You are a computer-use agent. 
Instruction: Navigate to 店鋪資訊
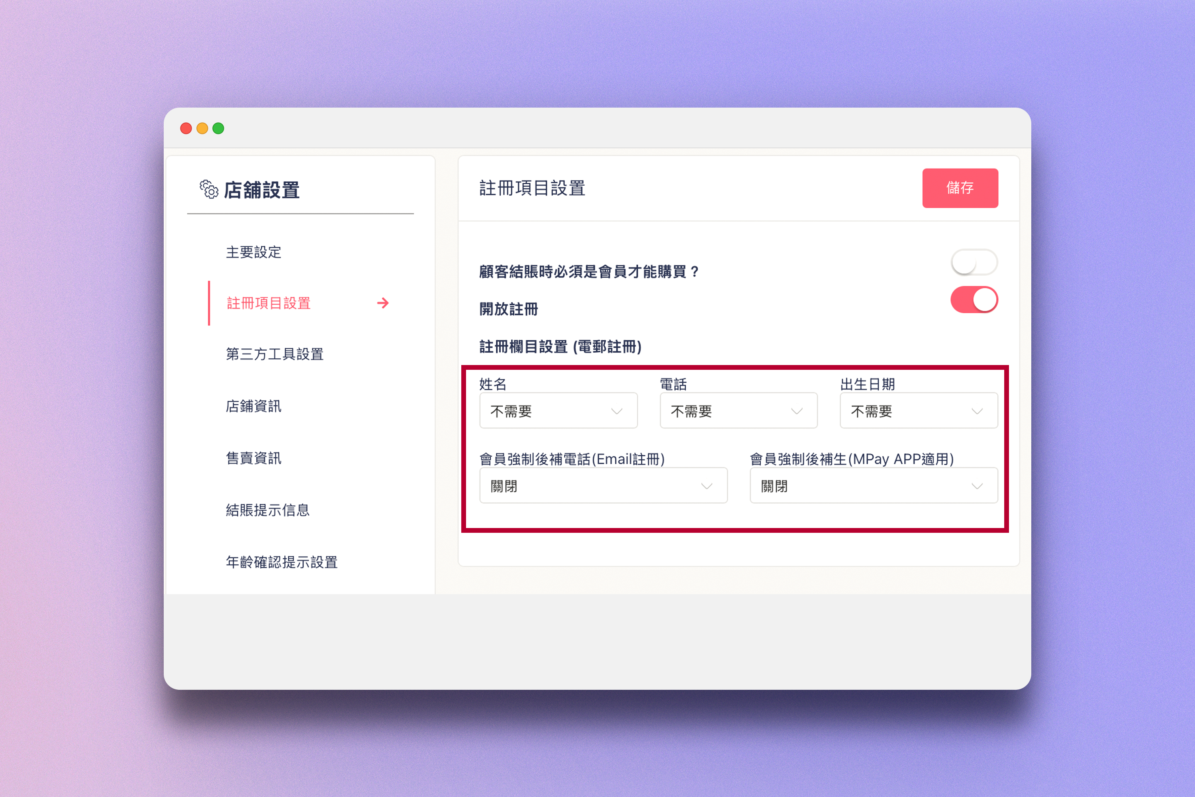pos(253,406)
